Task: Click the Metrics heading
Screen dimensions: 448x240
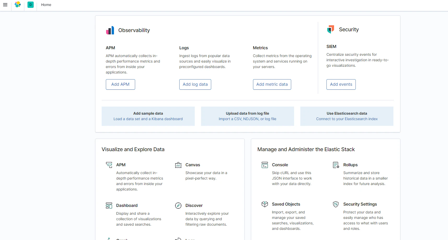Action: [260, 48]
